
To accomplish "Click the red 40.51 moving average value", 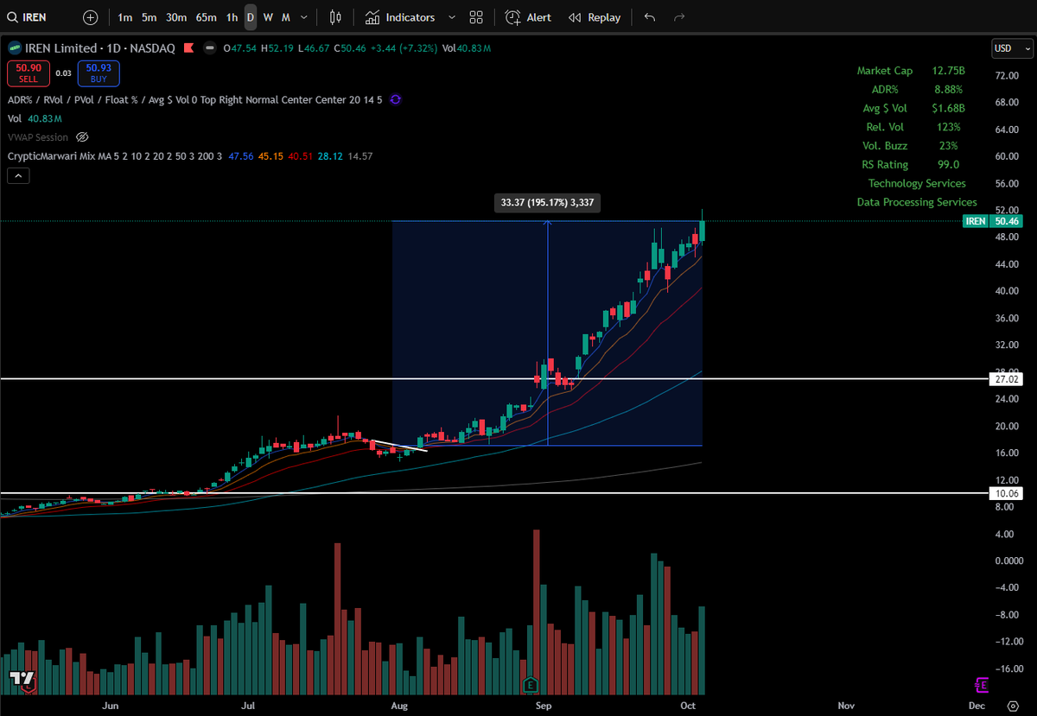I will 302,156.
